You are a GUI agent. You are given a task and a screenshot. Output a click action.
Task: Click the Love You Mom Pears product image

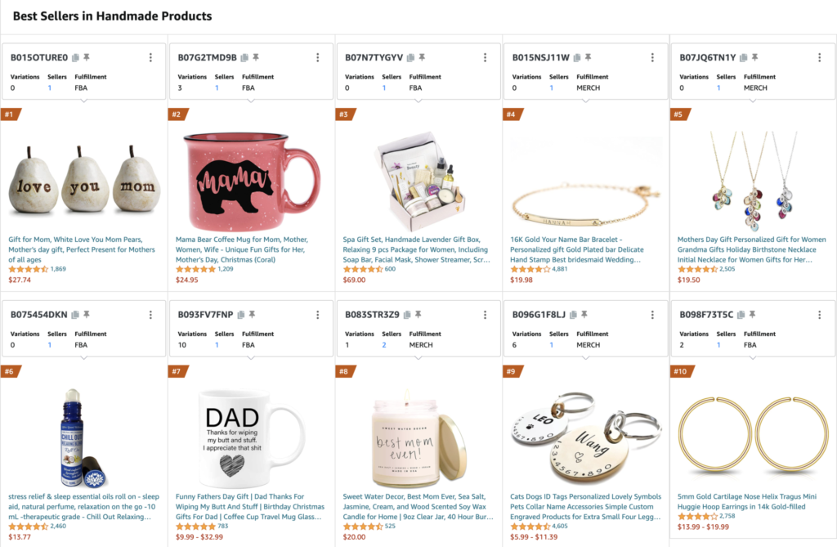coord(83,176)
